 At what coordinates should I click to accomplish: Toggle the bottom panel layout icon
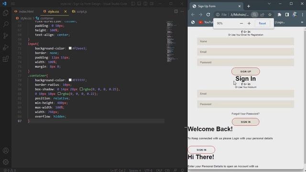coord(139,3)
